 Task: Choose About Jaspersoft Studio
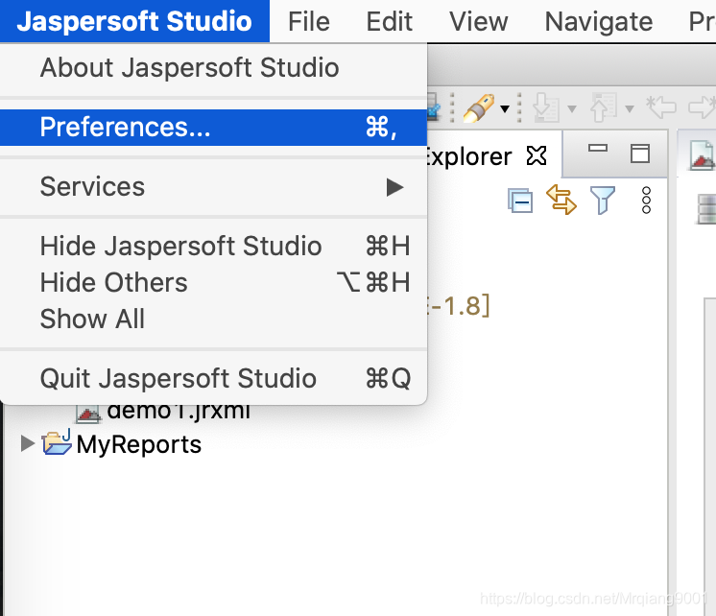point(213,67)
